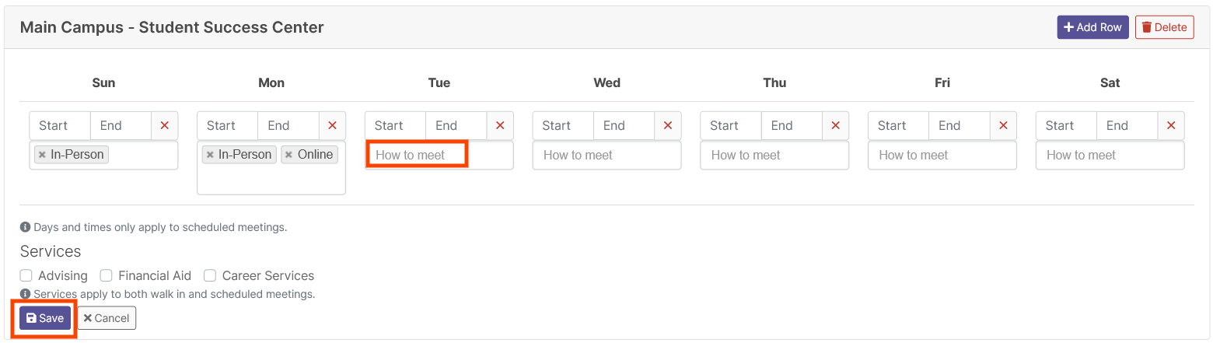Screen dimensions: 1213x343
Task: Clear Friday's hours with red X
Action: tap(1003, 125)
